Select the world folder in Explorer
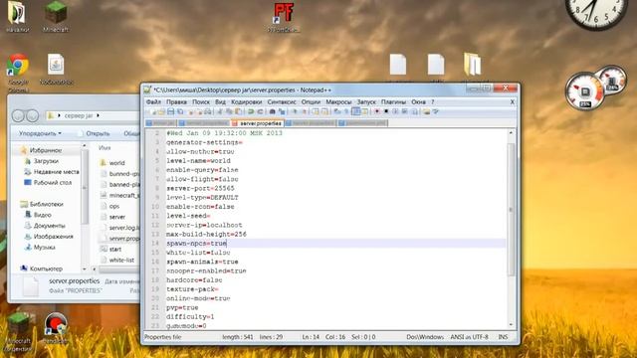Image resolution: width=637 pixels, height=358 pixels. [x=112, y=163]
